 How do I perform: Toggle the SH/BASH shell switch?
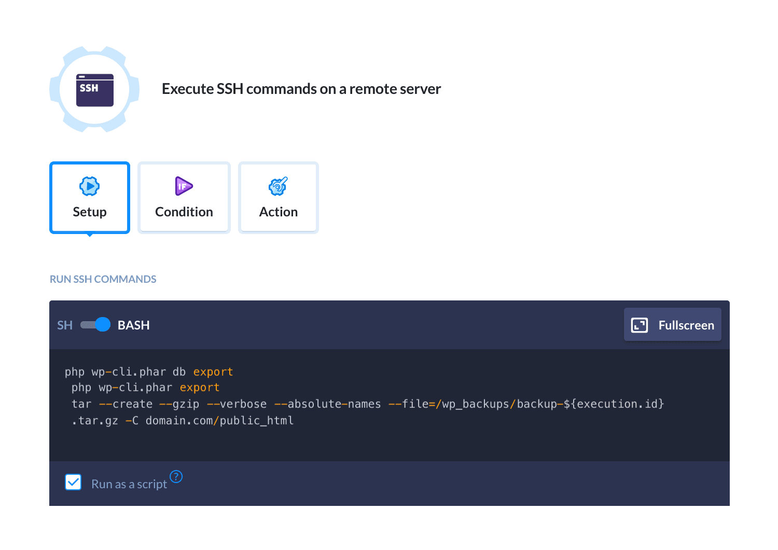[x=95, y=325]
